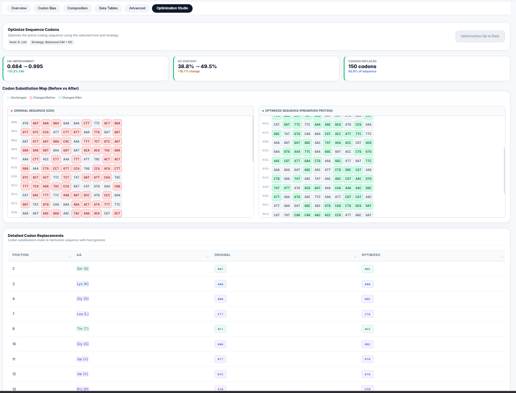Click the AGC codon in optimized row 0241

pos(328,124)
